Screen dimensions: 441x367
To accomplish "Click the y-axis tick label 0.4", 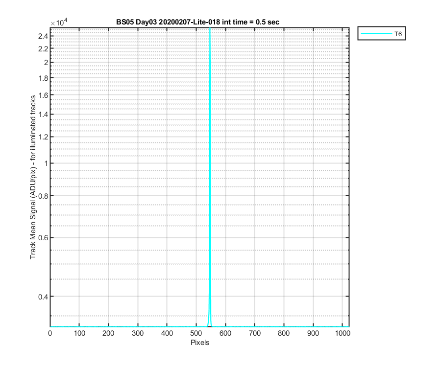I will (43, 297).
